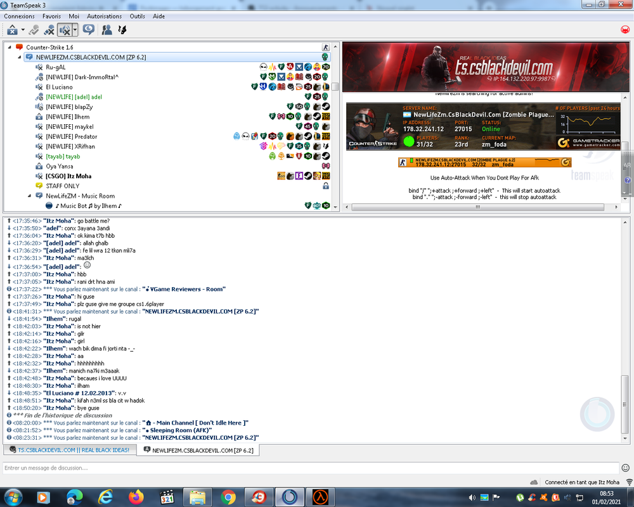Open the Moi menu

(x=74, y=16)
